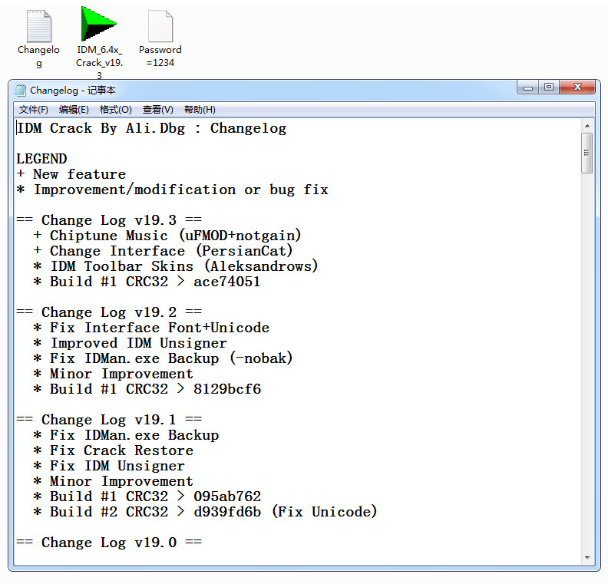Click the line 'IDM Toolbar Skins (Aleksandrows)'
The width and height of the screenshot is (608, 584).
184,266
